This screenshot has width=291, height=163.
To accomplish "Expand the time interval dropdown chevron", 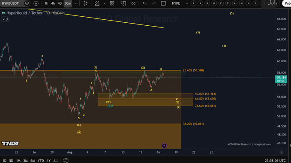I will coord(75,3).
